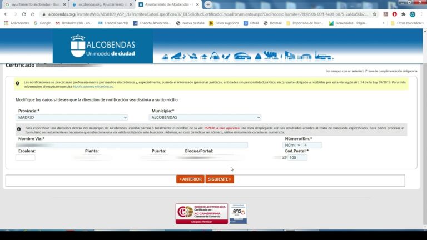Viewport: 427px width, 240px height.
Task: Click the Cod.Postal field containing 100
Action: click(x=297, y=157)
